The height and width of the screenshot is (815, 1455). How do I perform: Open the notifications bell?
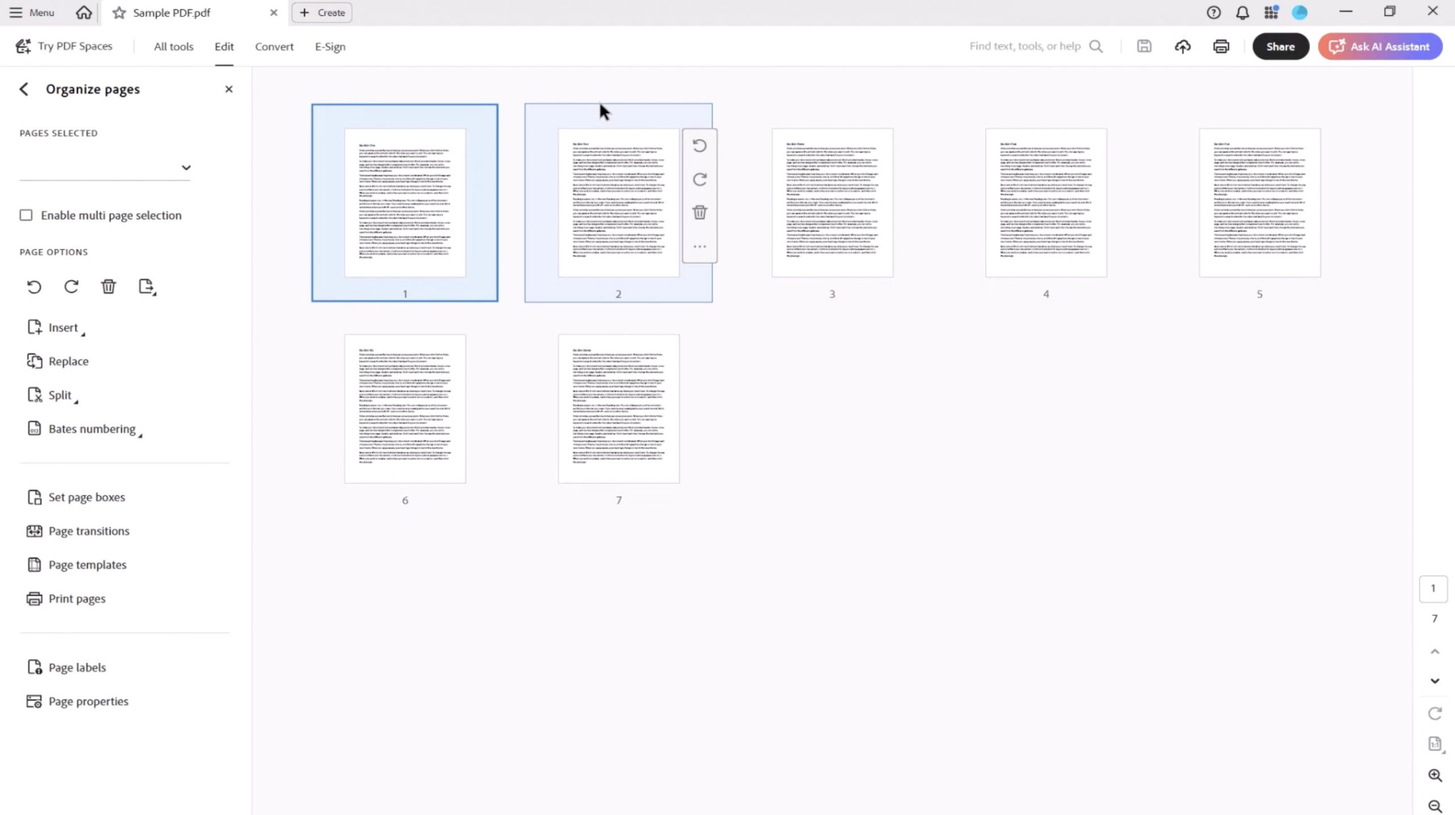[x=1242, y=12]
